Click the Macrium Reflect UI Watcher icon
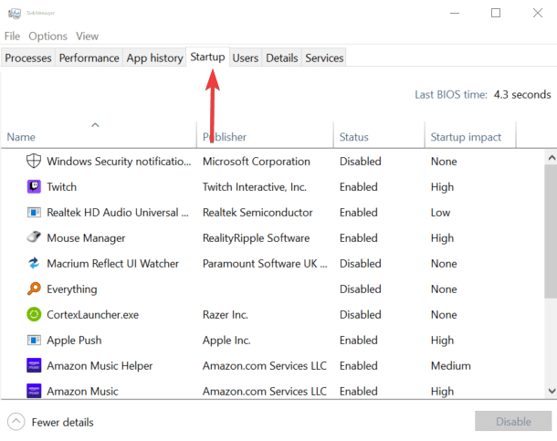The image size is (557, 441). click(x=34, y=263)
